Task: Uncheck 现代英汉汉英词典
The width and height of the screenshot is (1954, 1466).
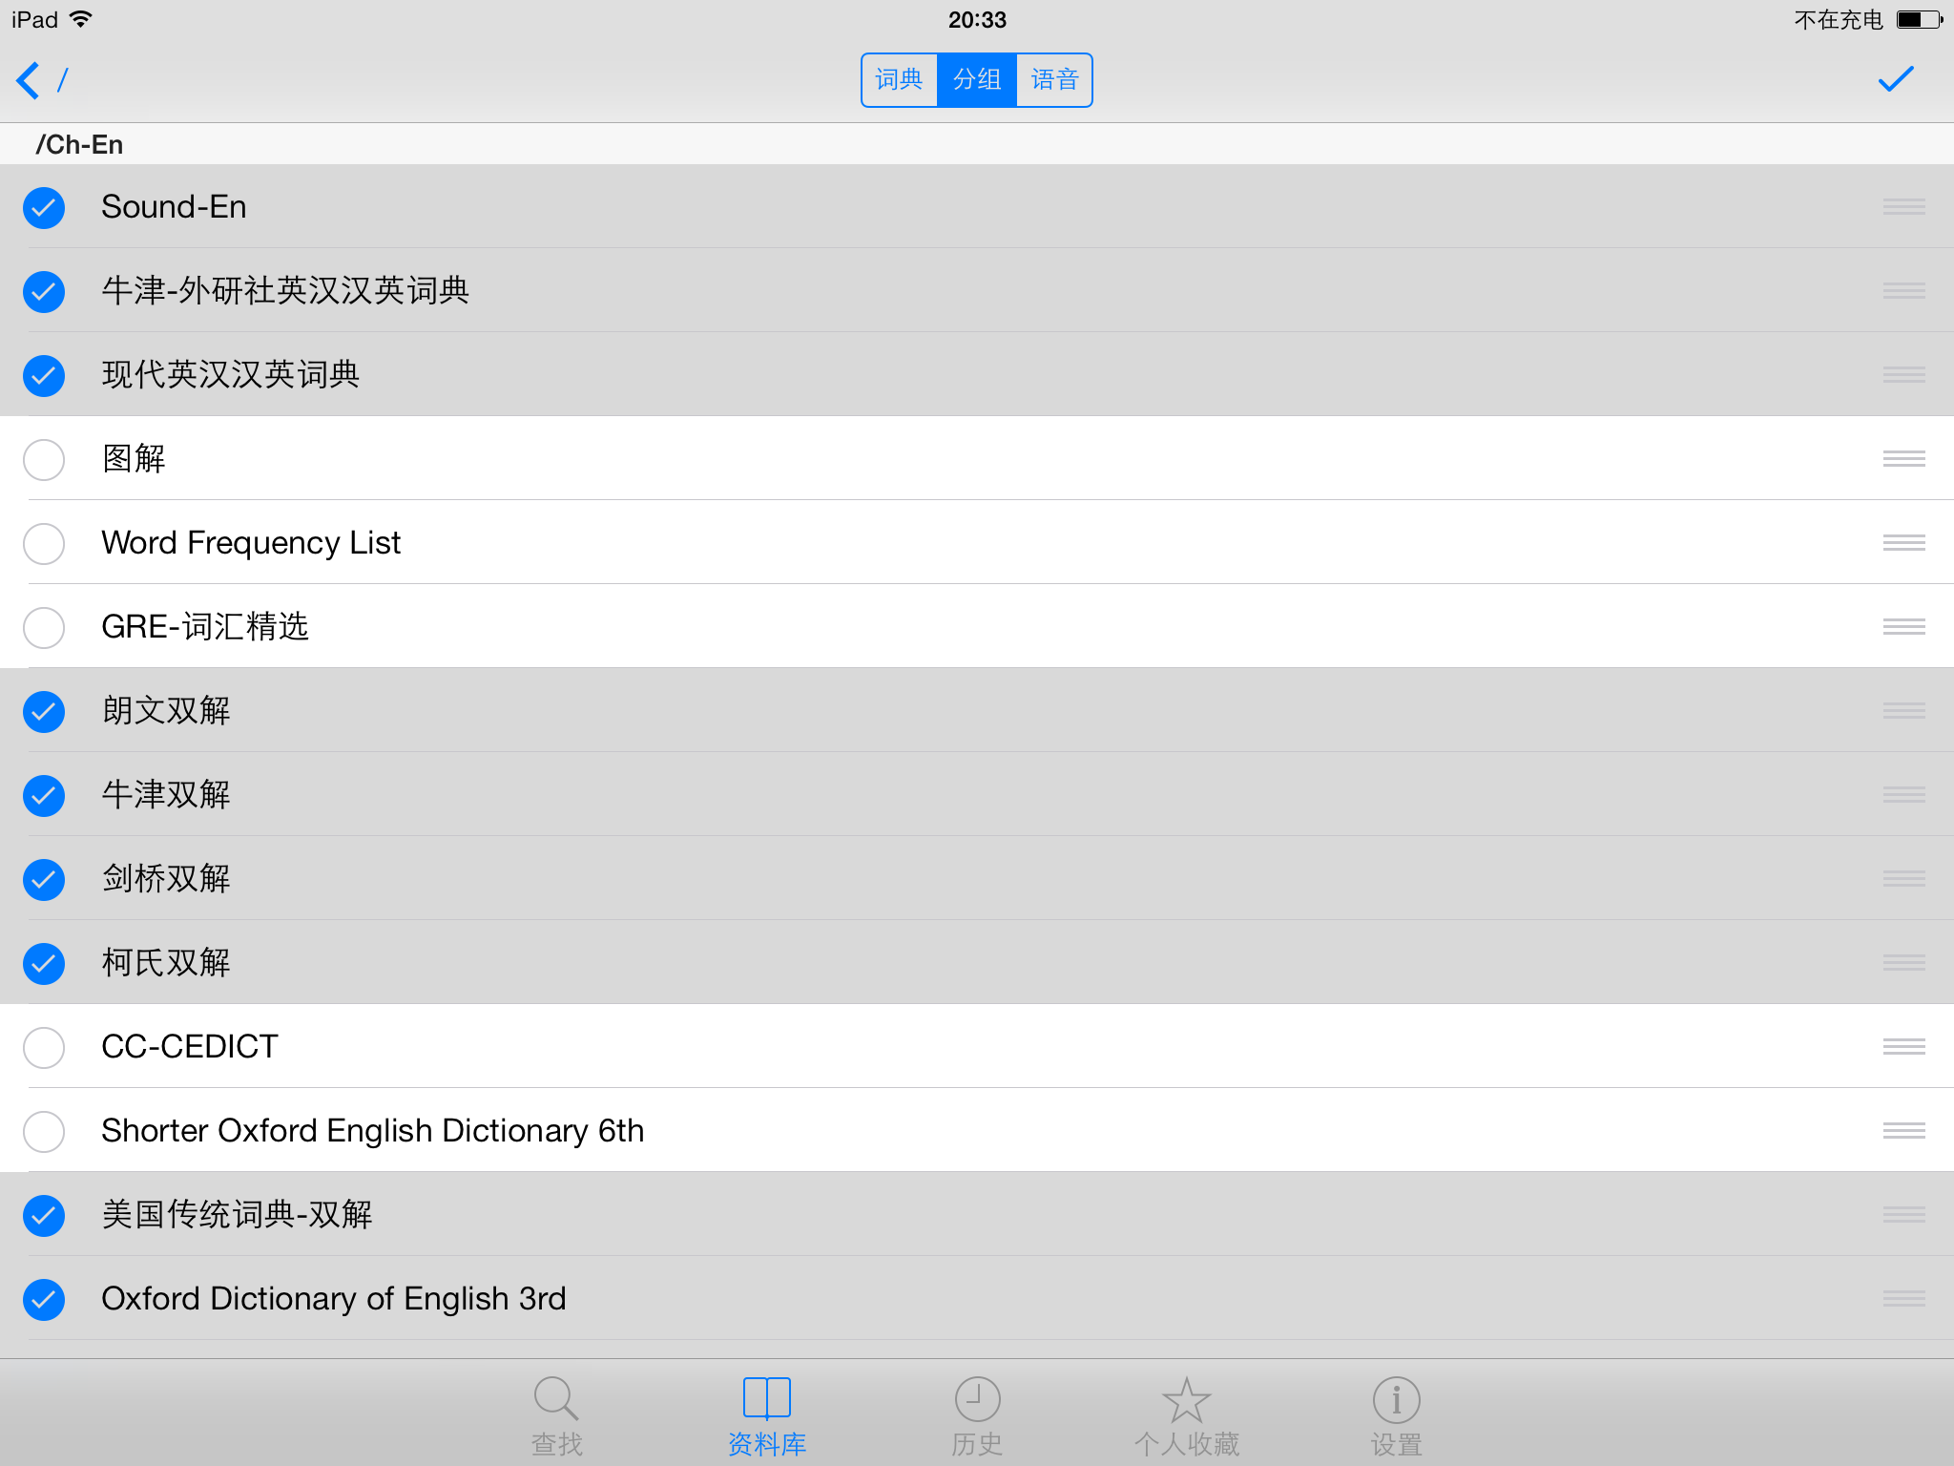Action: [x=44, y=375]
